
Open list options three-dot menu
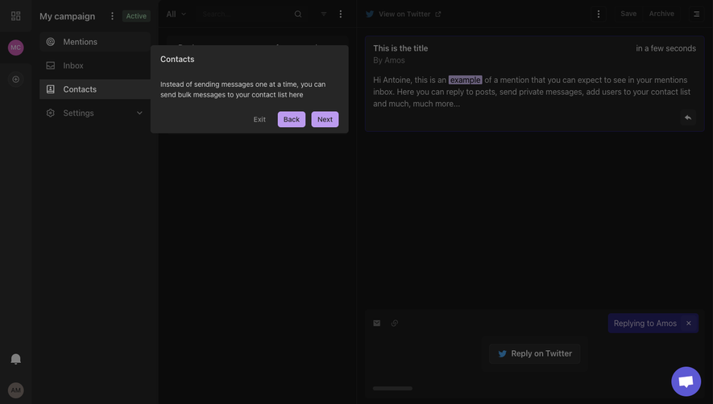click(341, 14)
